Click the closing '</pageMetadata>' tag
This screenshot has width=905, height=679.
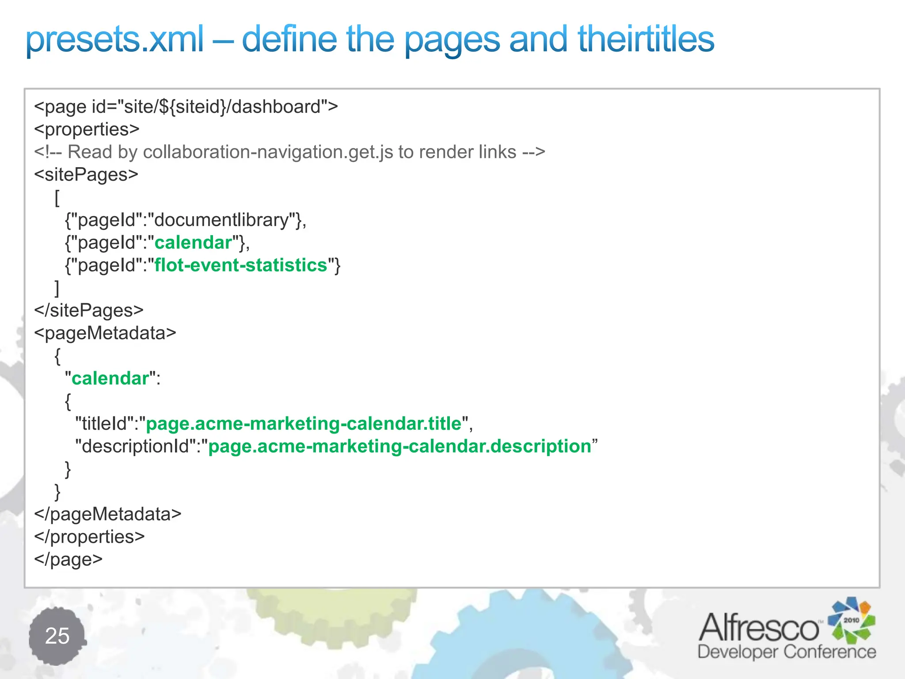(108, 514)
